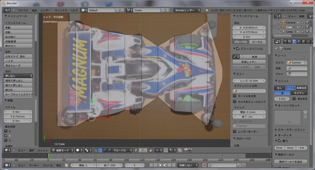Screen dimensions: 315x170
Task: Open World tab globe icon
Action: click(x=299, y=41)
